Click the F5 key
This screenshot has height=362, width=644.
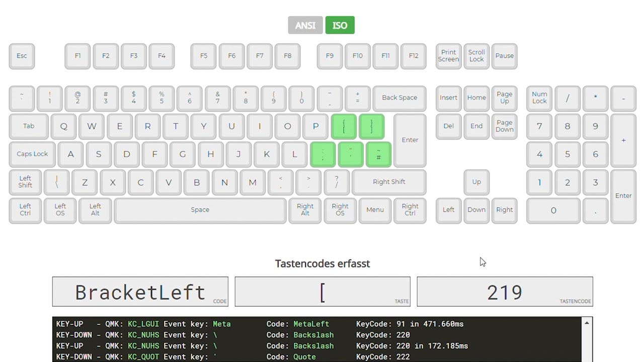[x=203, y=56]
